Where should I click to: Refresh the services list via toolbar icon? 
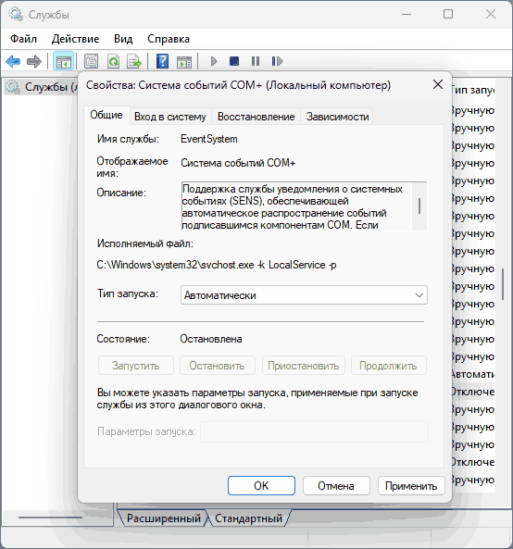point(114,62)
